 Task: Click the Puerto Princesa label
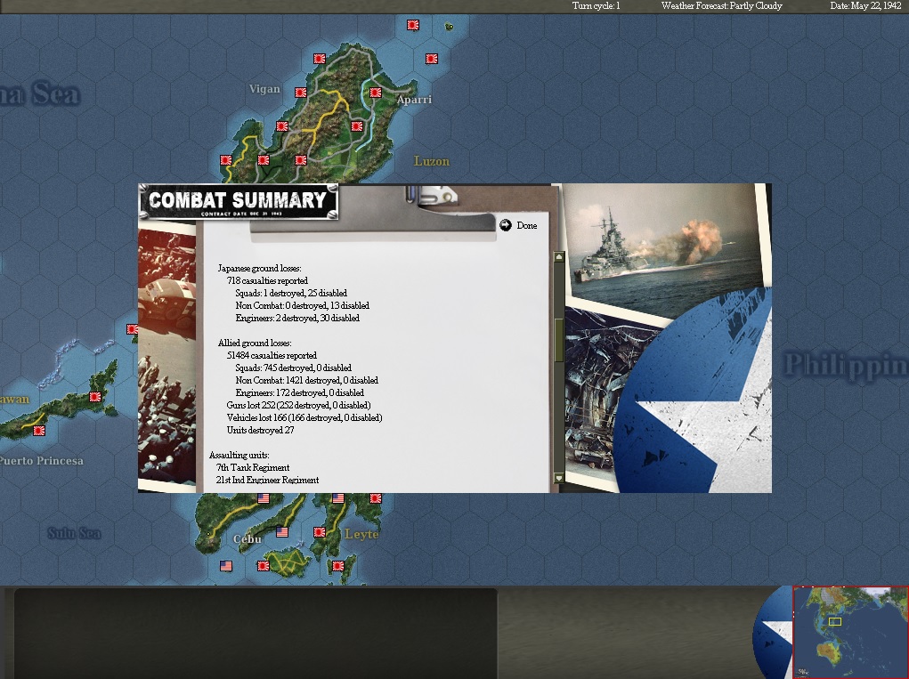(x=41, y=461)
